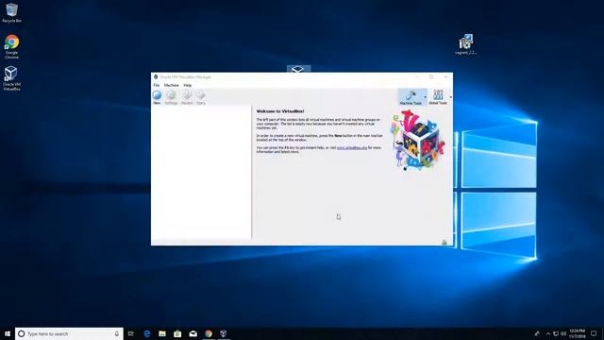This screenshot has height=340, width=604.
Task: Select the Global Tools button
Action: (438, 97)
